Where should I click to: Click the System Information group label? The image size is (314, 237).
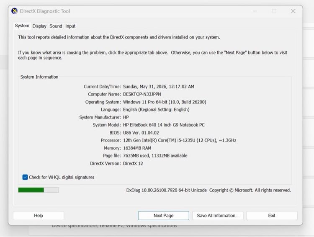pyautogui.click(x=39, y=77)
